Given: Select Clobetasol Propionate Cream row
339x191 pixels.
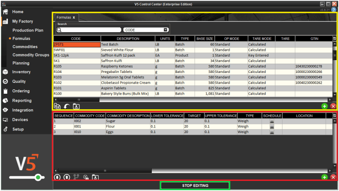Looking at the screenshot, I should [x=193, y=83].
